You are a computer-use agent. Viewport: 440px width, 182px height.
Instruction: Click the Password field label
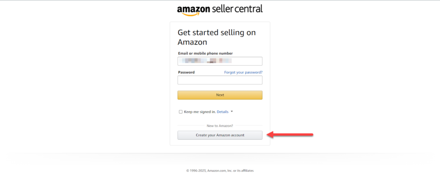coord(186,72)
